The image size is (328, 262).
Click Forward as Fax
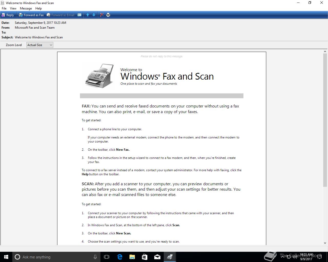31,15
